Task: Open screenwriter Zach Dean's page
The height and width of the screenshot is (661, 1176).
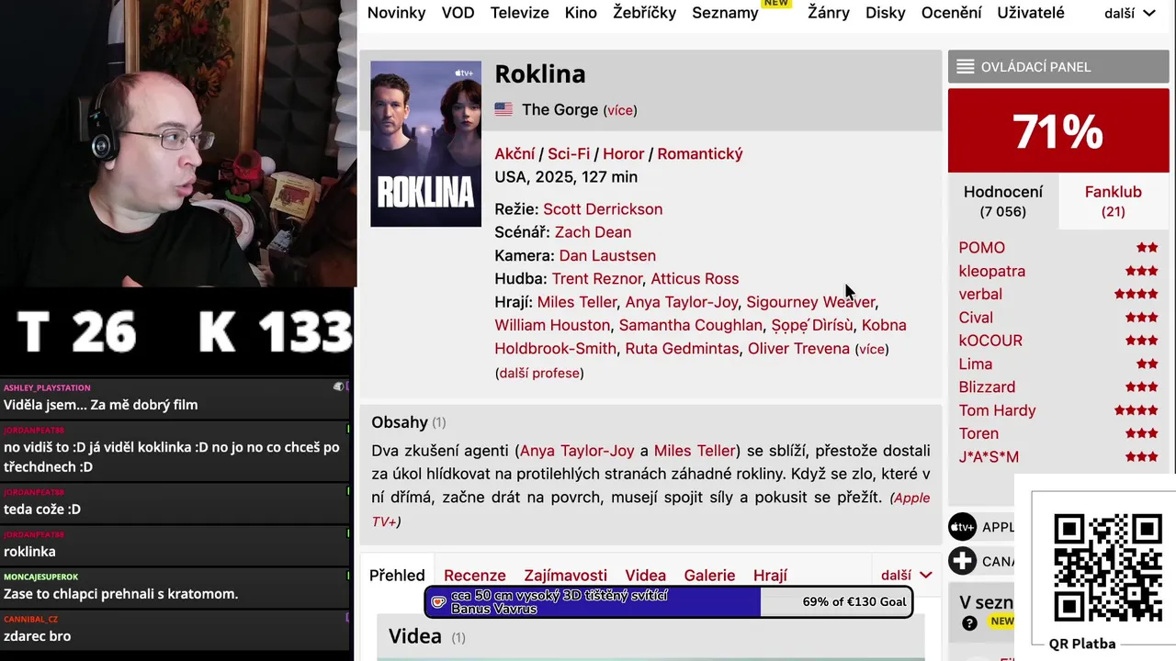Action: [593, 232]
